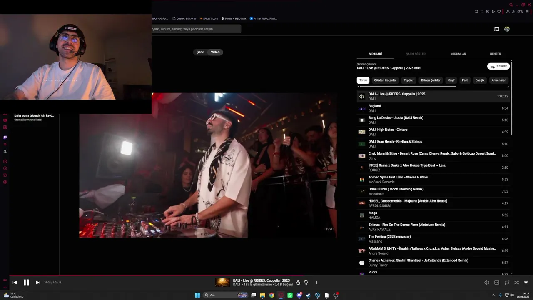The image size is (533, 300).
Task: Switch to the Video mode
Action: click(x=215, y=52)
